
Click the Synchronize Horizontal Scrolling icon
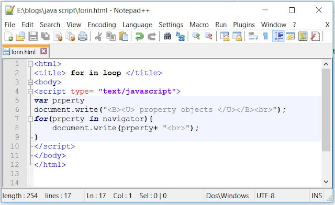(237, 36)
